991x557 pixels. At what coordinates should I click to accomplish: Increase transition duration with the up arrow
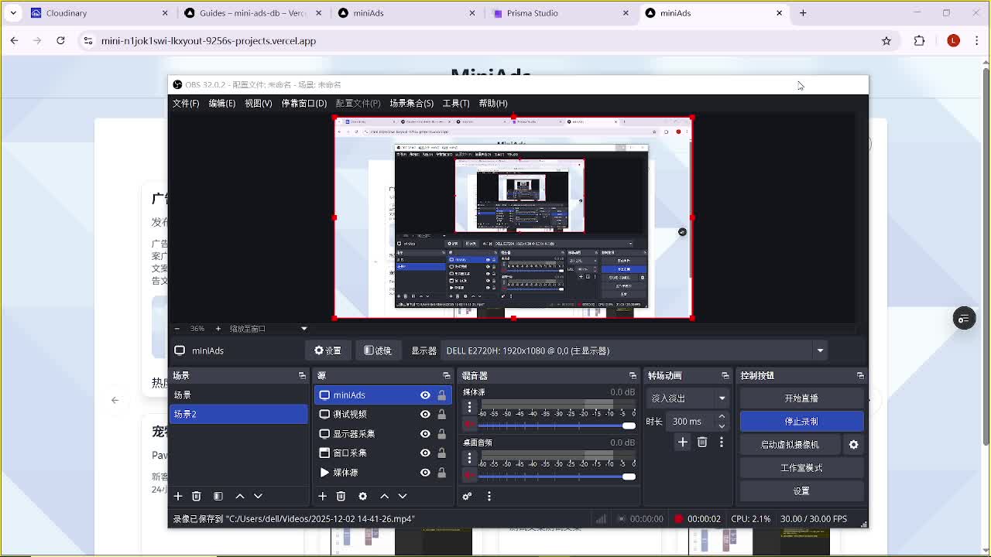[x=722, y=417]
